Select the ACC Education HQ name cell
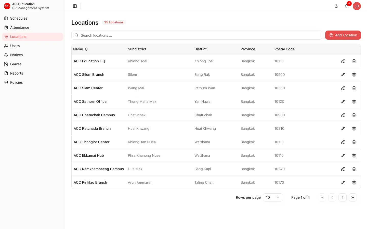 pos(89,61)
